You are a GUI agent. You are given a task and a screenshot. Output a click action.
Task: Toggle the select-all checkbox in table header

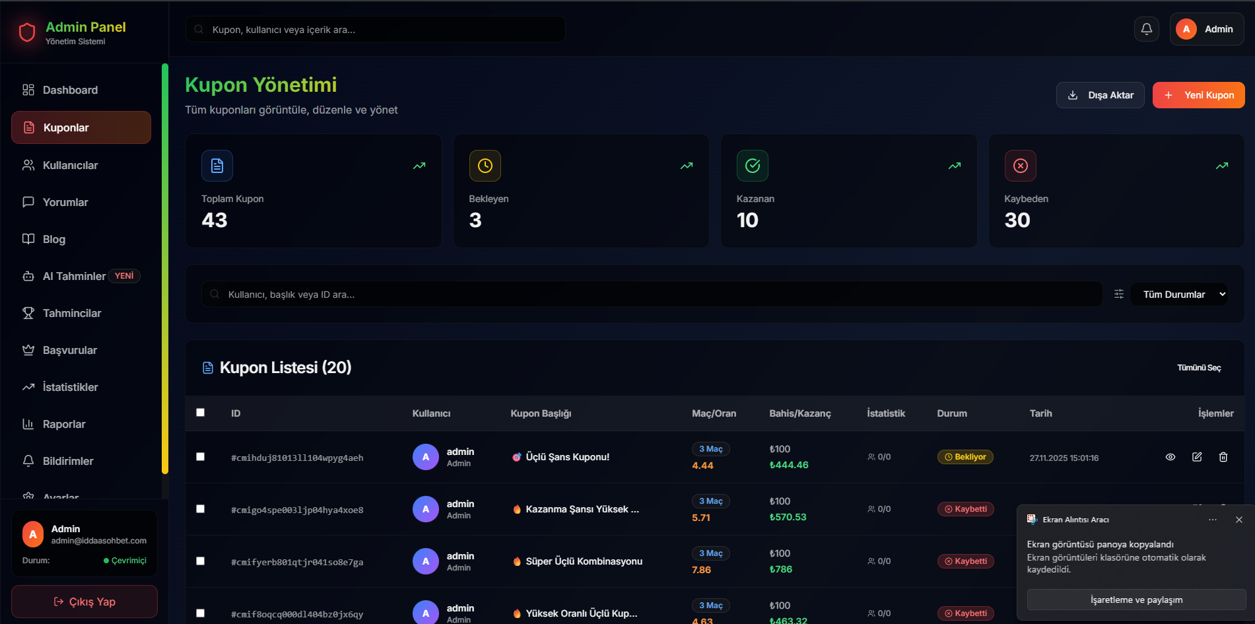pyautogui.click(x=201, y=413)
